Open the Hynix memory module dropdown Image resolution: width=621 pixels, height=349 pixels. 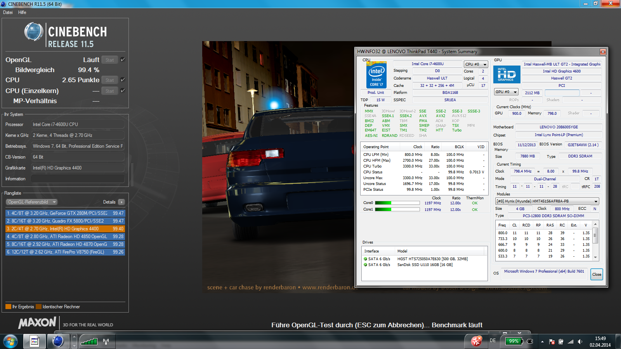click(x=547, y=201)
